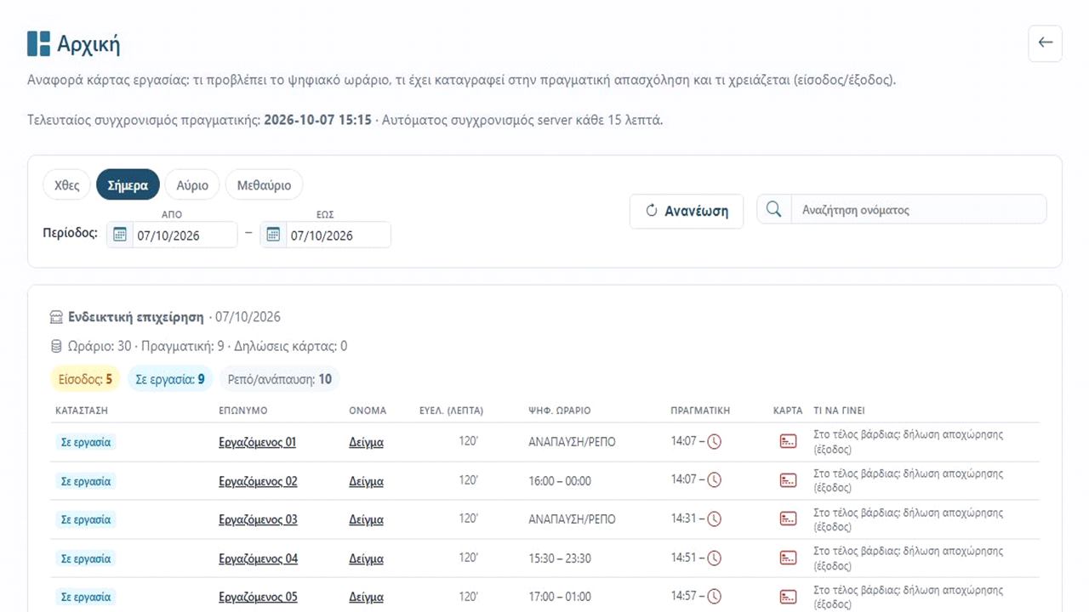Select the Χθες day tab
This screenshot has width=1089, height=612.
click(66, 185)
